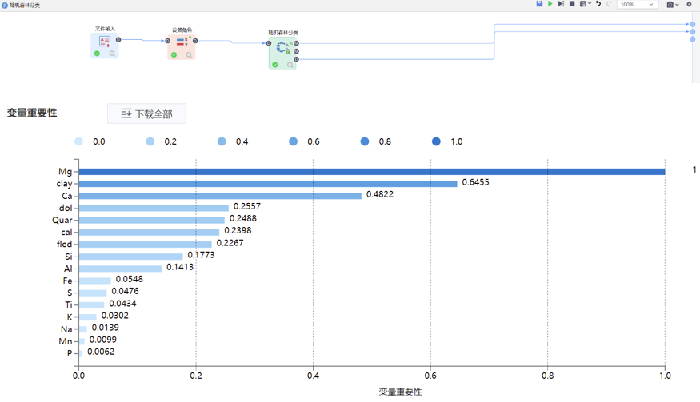This screenshot has width=700, height=402.
Task: Click the blue save icon in toolbar
Action: [x=539, y=4]
